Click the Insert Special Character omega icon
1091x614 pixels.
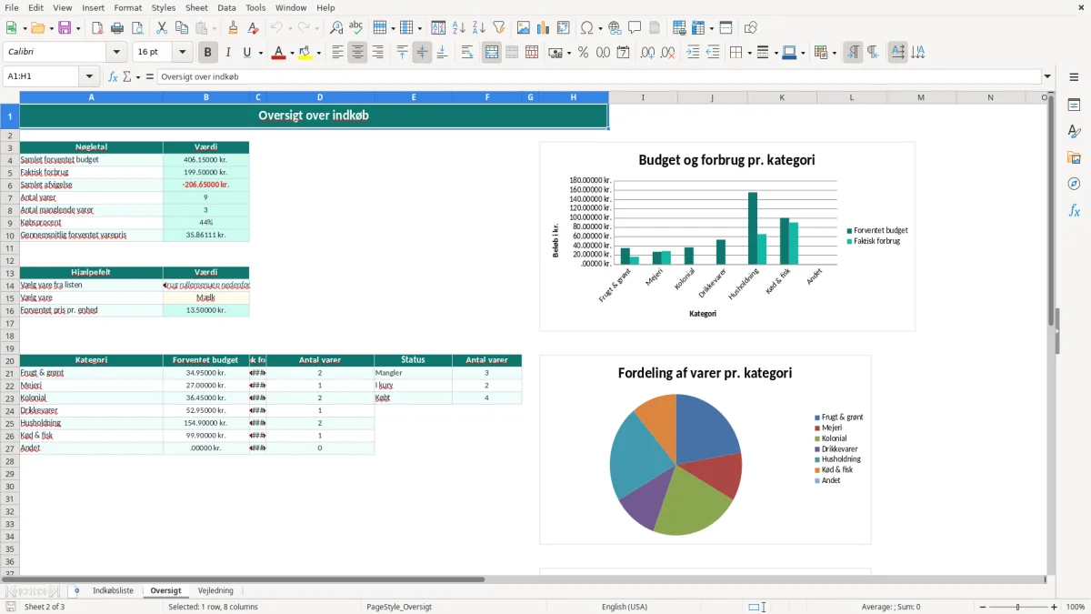(x=586, y=28)
